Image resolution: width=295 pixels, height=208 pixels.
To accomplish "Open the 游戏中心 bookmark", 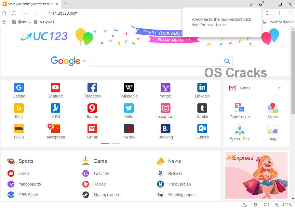I will pos(21,22).
